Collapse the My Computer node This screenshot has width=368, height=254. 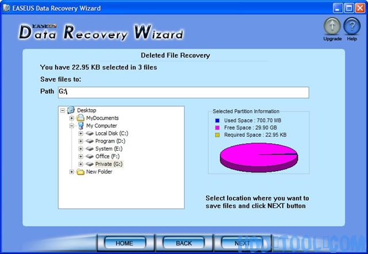(71, 126)
